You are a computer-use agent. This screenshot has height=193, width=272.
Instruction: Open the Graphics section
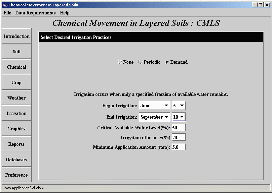17,128
